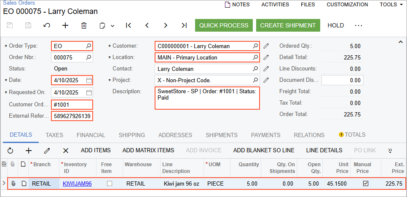Delete the row with the grid X icon
This screenshot has height=197, width=407.
(x=66, y=150)
